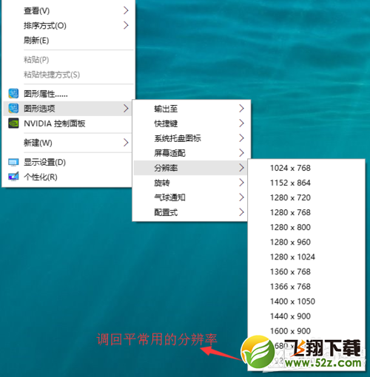Image resolution: width=370 pixels, height=377 pixels.
Task: Click the Intel icon beside 图形选项
Action: tap(13, 109)
